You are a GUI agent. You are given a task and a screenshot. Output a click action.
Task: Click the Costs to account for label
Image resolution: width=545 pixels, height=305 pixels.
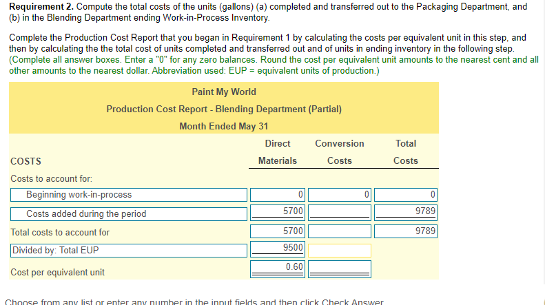coord(52,178)
